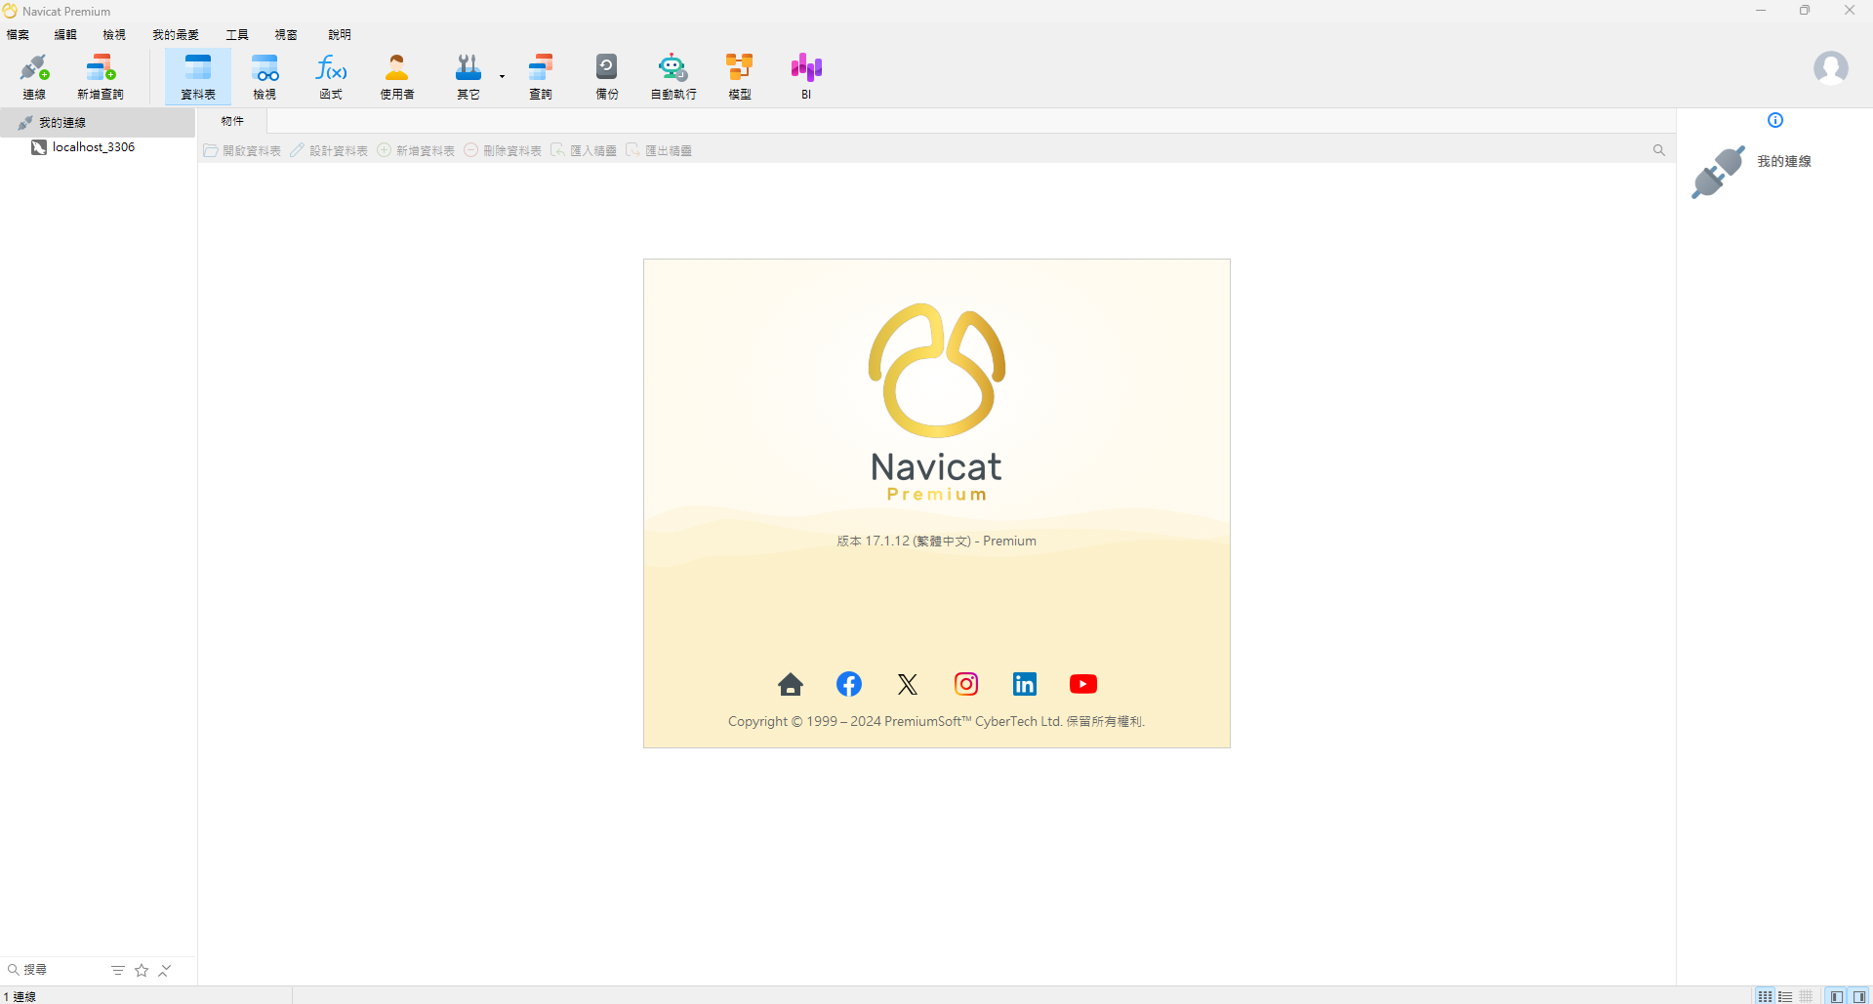This screenshot has height=1004, width=1873.
Task: Switch to detail grid view in status bar
Action: tap(1807, 996)
